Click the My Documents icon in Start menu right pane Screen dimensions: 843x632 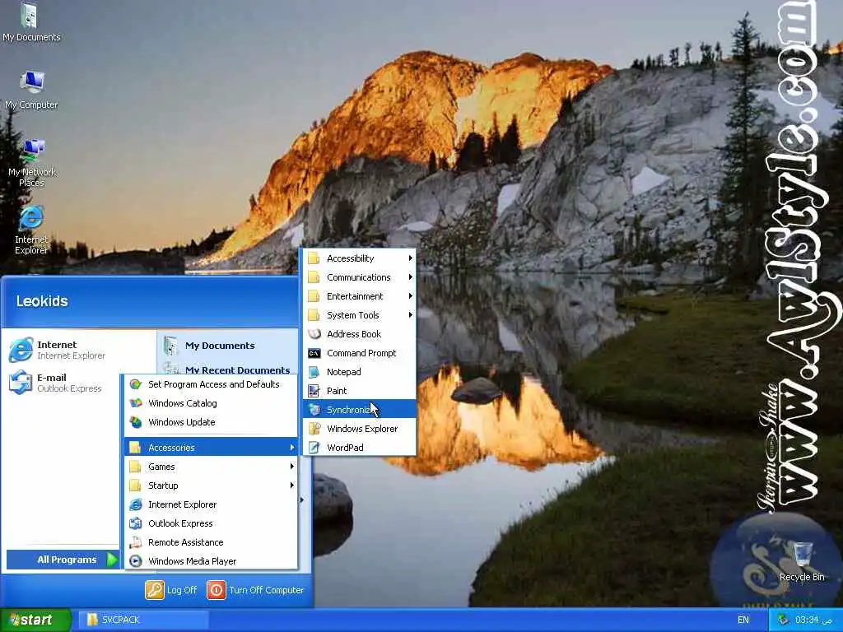[171, 346]
